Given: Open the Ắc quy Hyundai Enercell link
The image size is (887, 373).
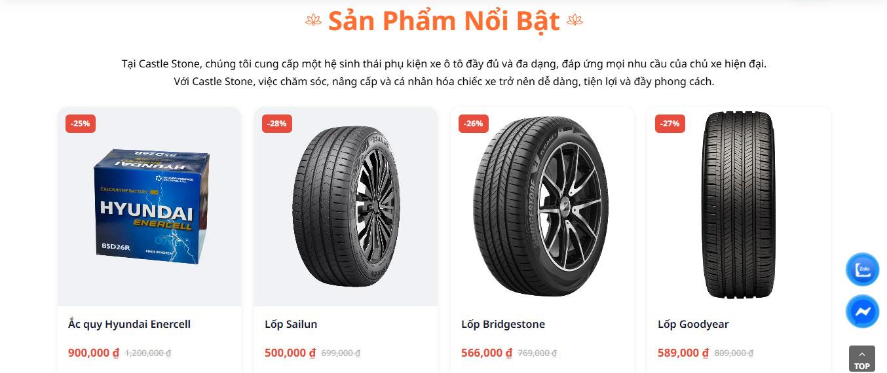Looking at the screenshot, I should coord(129,324).
